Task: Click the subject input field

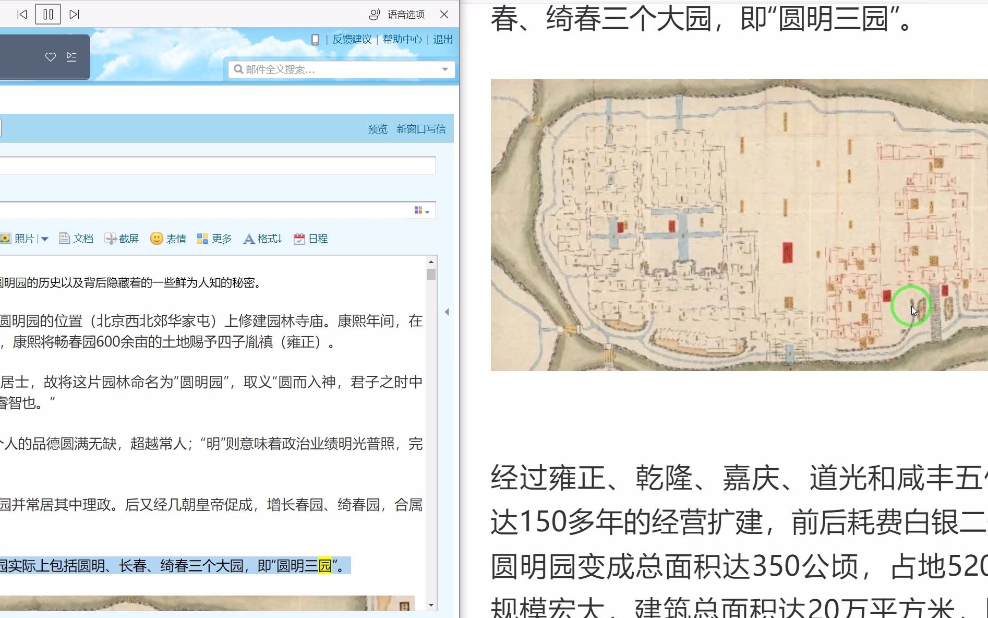Action: click(x=218, y=210)
